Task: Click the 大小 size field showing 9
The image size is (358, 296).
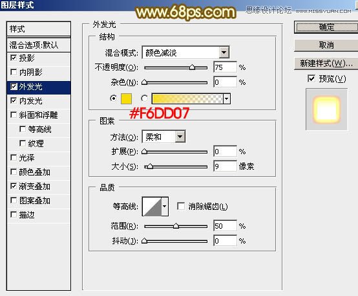Action: (225, 166)
